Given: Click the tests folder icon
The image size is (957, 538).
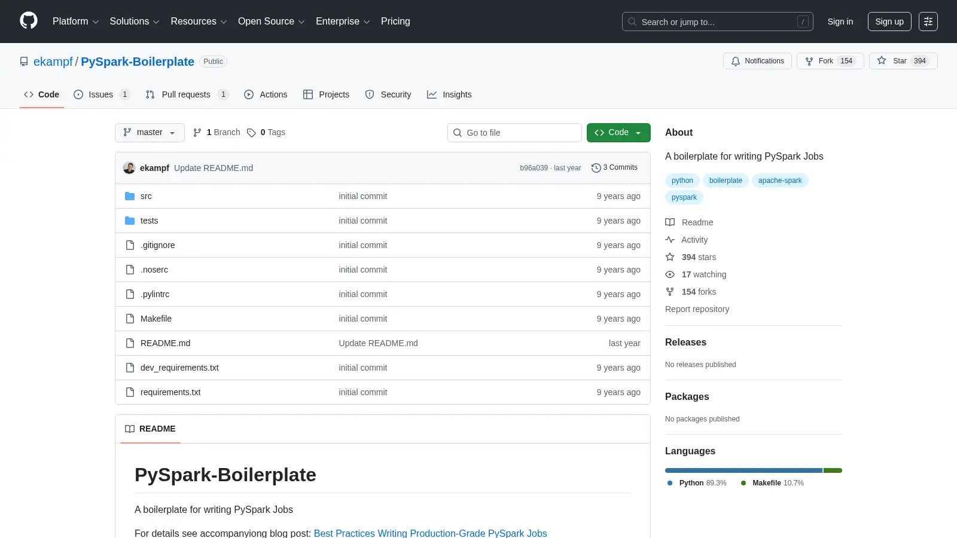Looking at the screenshot, I should point(130,221).
